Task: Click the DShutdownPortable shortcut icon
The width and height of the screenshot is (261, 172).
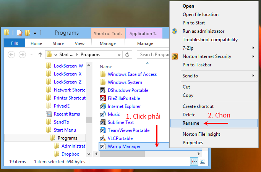Action: pyautogui.click(x=103, y=90)
